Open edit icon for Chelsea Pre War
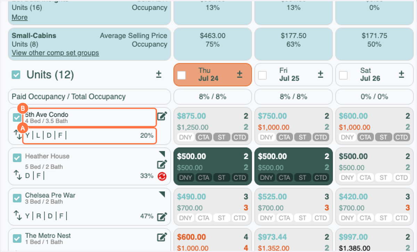This screenshot has height=252, width=417. pos(162,217)
